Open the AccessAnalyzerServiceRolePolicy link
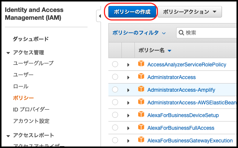The height and width of the screenshot is (148, 238). click(187, 64)
